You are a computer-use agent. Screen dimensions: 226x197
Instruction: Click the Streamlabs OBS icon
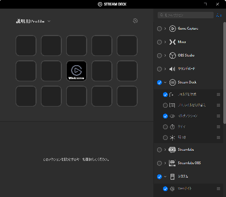[172, 163]
